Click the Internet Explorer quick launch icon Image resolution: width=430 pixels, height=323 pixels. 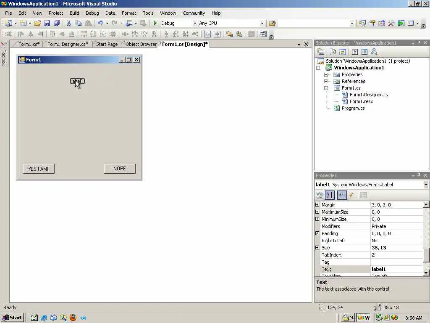[44, 318]
